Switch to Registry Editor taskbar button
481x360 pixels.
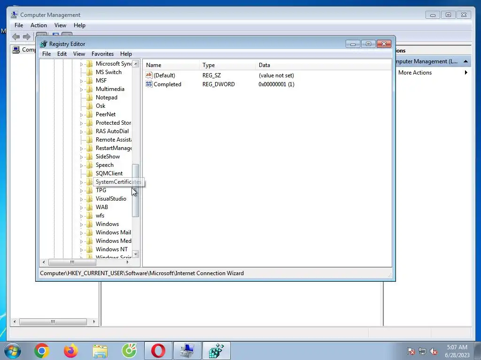pyautogui.click(x=216, y=351)
